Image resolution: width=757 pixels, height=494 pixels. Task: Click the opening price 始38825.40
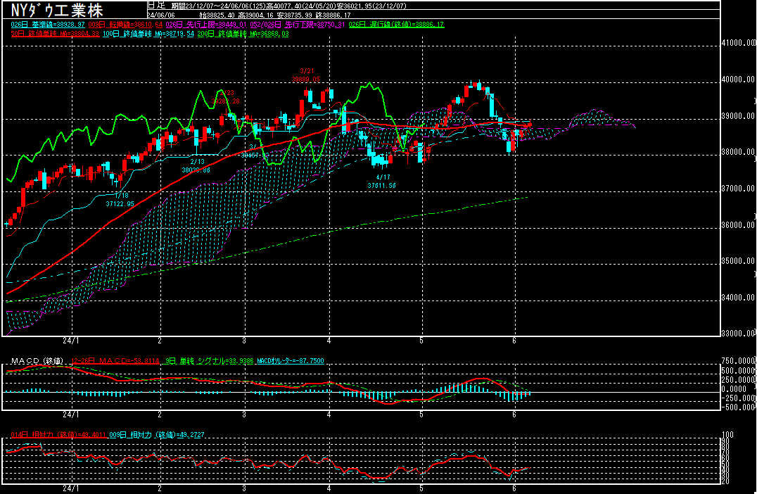pyautogui.click(x=217, y=15)
